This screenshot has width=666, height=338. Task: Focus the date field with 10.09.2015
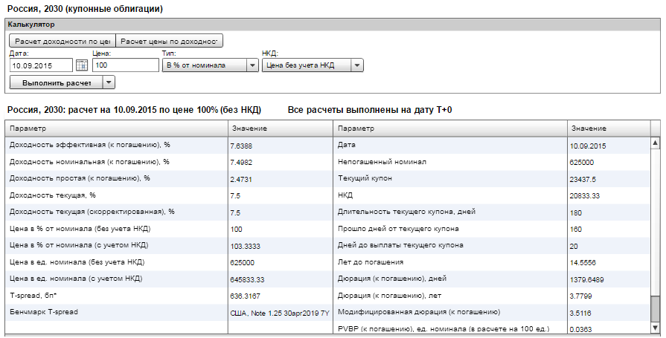click(41, 65)
